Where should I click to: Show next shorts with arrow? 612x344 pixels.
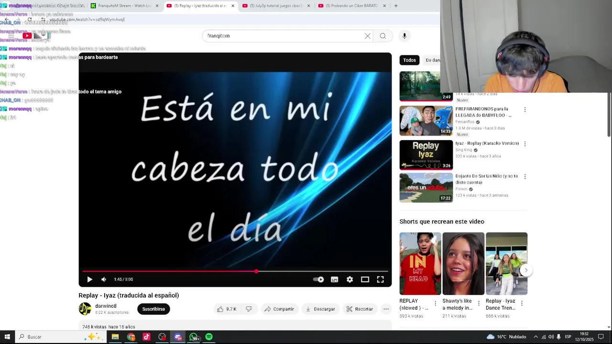click(x=526, y=270)
